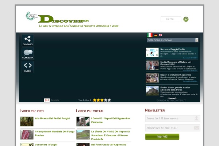The image size is (219, 146).
Task: Open Conoscere I Funghi link
Action: (x=46, y=145)
